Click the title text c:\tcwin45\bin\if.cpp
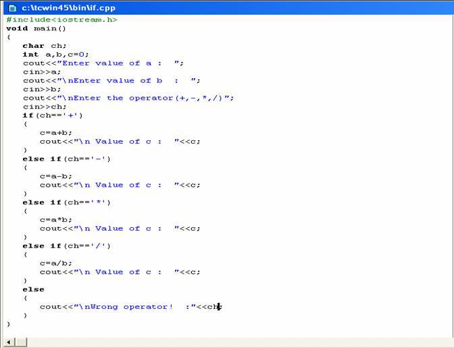The width and height of the screenshot is (454, 348). (x=69, y=8)
